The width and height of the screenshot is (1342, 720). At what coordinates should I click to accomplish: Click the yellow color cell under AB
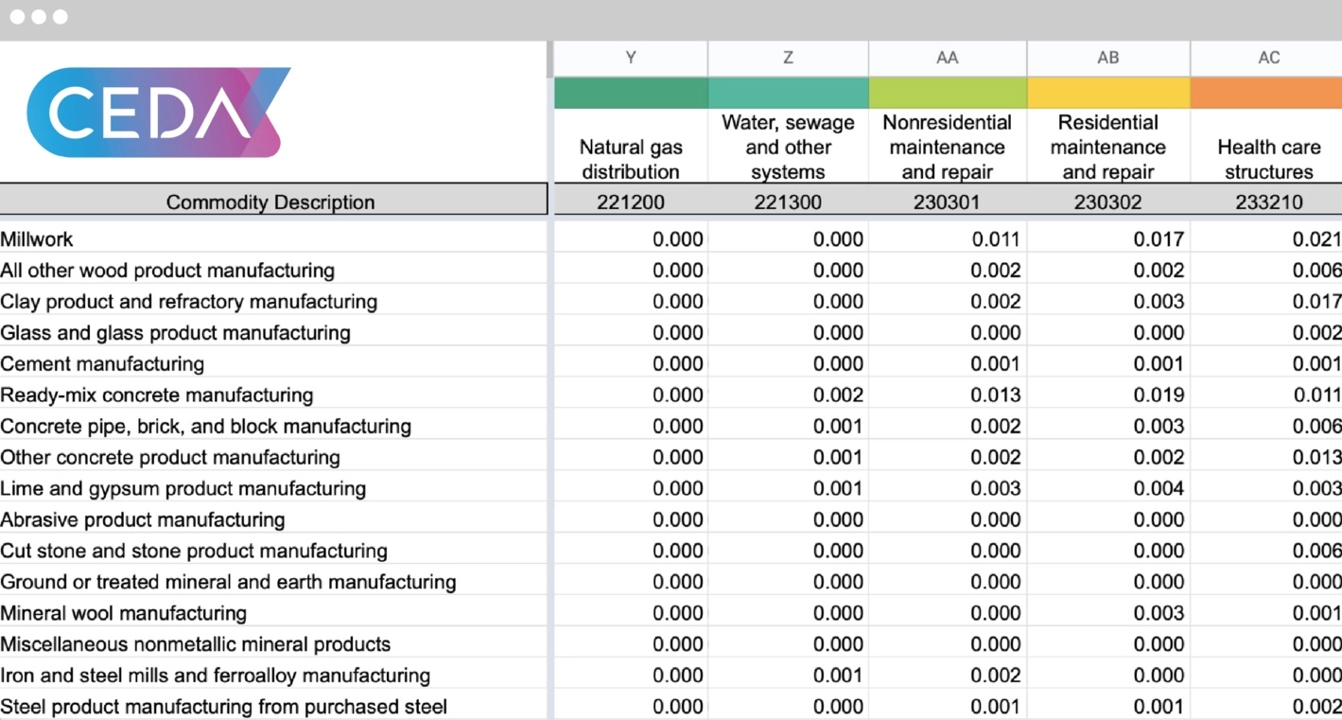tap(1107, 93)
